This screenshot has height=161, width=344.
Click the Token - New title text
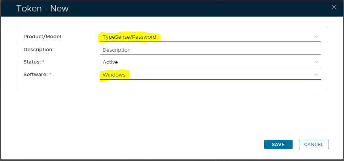[42, 8]
